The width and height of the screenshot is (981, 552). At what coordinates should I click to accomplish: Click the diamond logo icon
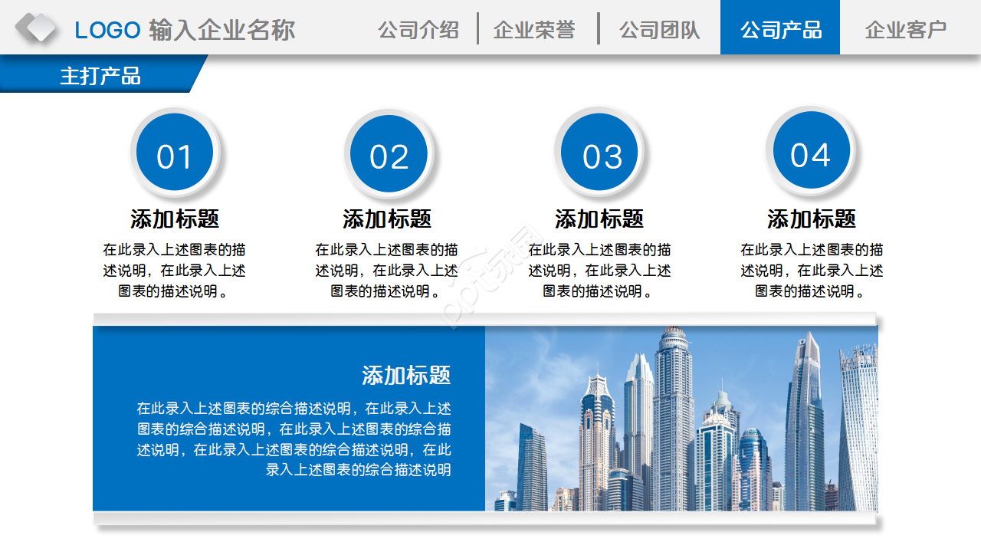[35, 28]
